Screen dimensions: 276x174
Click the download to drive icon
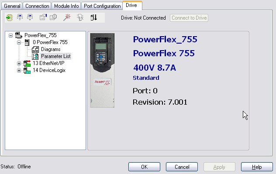point(30,17)
